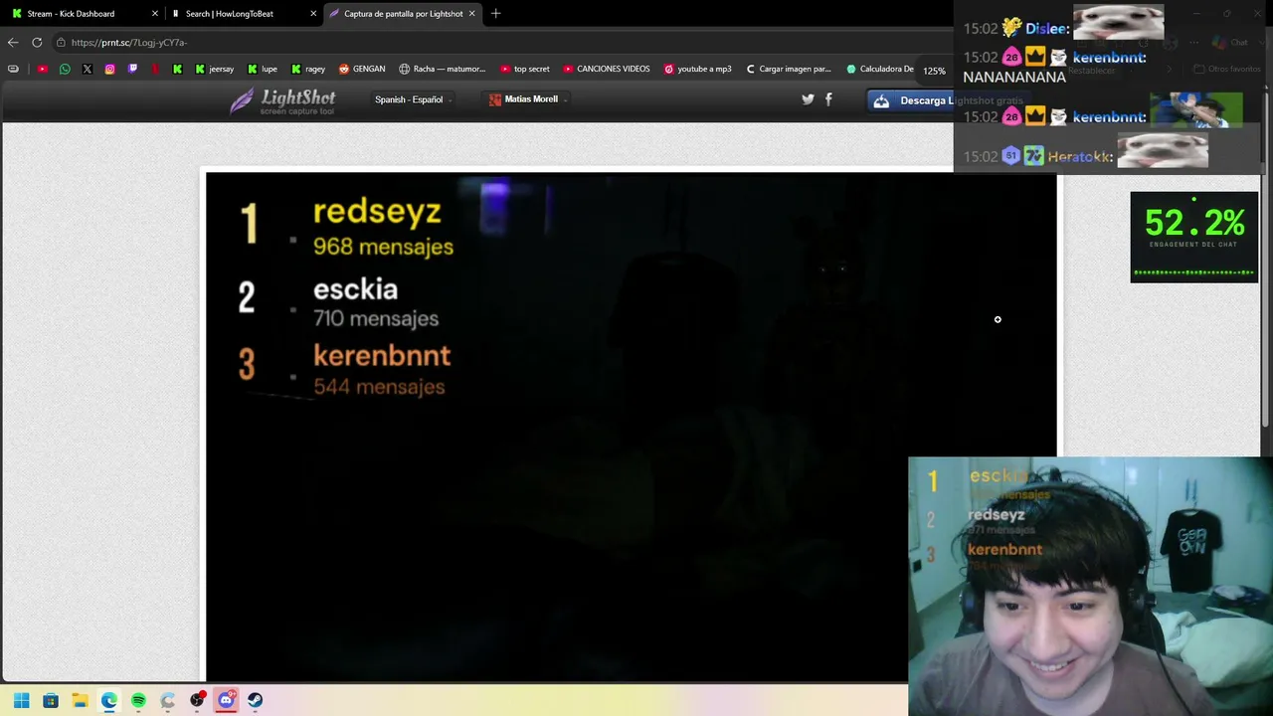The width and height of the screenshot is (1273, 716).
Task: Open the YouTube bookmark icon
Action: point(42,70)
